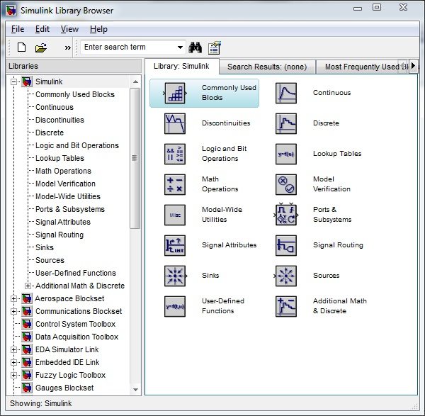The width and height of the screenshot is (425, 416).
Task: Switch to the Search Results tab
Action: [x=266, y=67]
